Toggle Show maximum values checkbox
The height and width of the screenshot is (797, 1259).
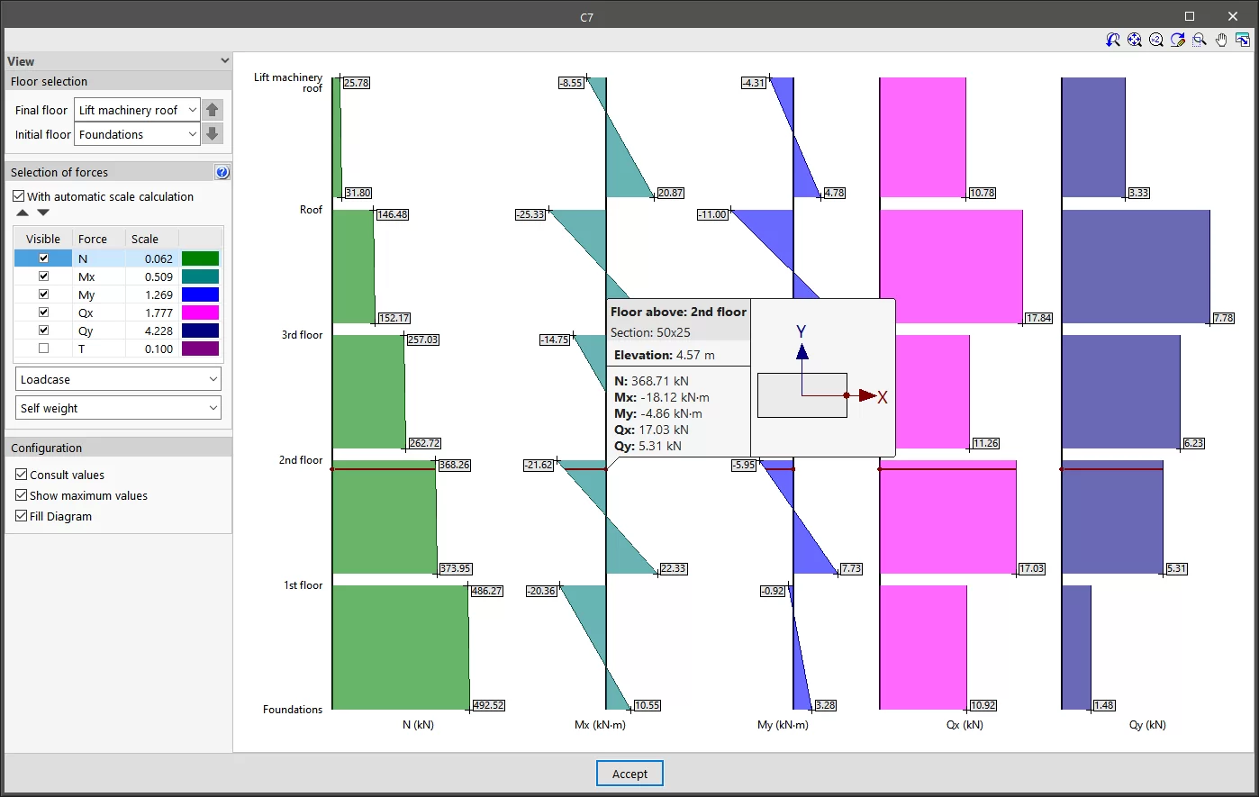[22, 495]
